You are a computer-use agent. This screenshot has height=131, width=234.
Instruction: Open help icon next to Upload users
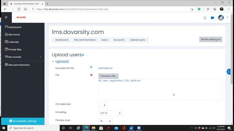(83, 55)
